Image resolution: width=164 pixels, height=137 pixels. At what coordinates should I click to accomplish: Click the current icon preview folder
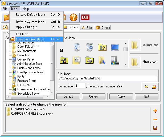tap(135, 45)
